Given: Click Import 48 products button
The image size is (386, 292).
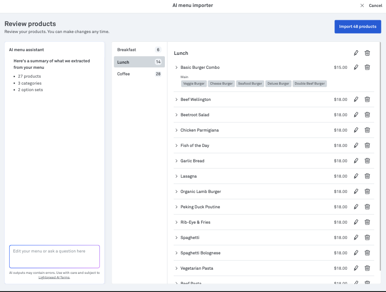Looking at the screenshot, I should (358, 27).
